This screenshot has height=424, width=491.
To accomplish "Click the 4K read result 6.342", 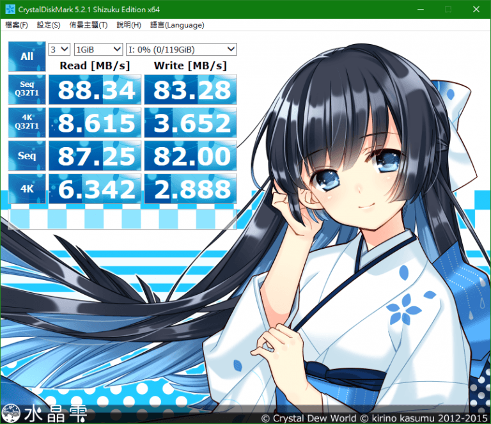I will pyautogui.click(x=95, y=189).
